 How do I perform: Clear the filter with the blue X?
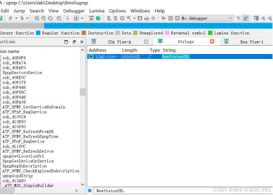[x=90, y=191]
